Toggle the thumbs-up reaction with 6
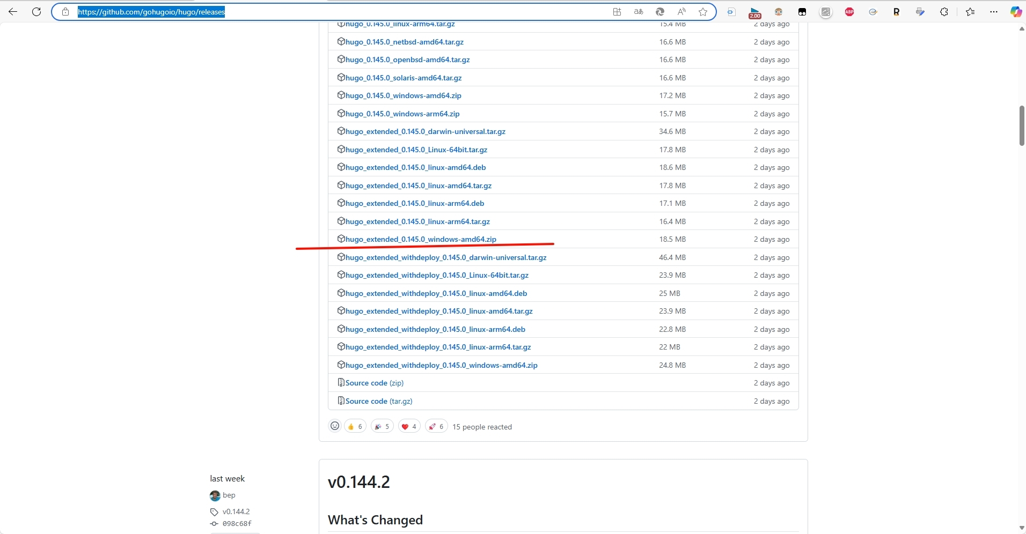Image resolution: width=1026 pixels, height=534 pixels. (x=355, y=427)
